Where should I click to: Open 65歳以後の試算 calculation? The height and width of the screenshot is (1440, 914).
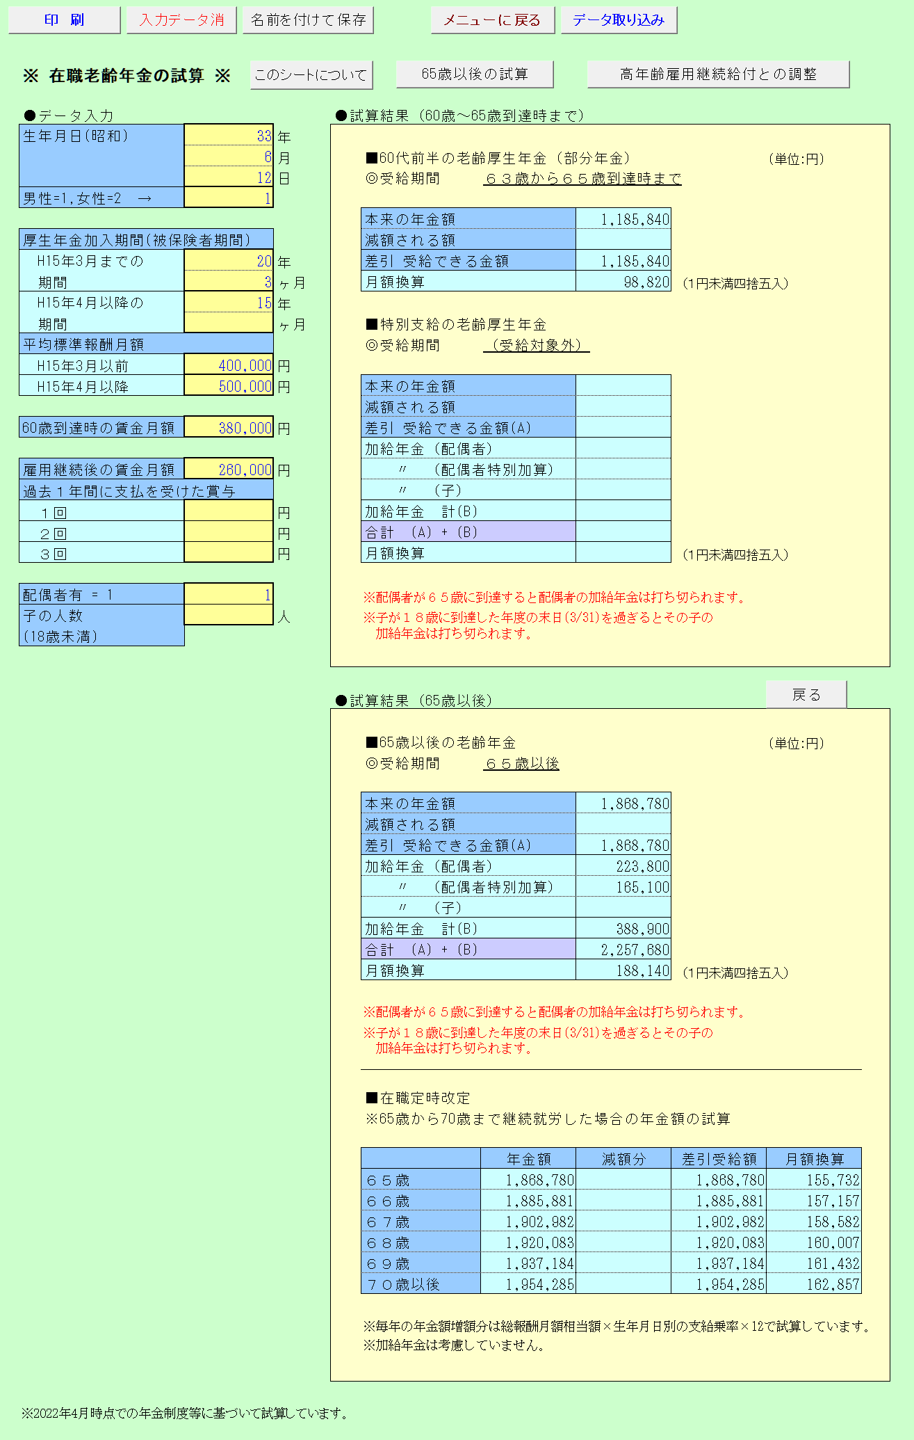tap(475, 74)
